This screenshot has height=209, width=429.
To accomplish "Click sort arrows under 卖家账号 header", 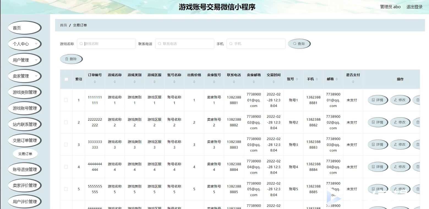I will [x=214, y=82].
